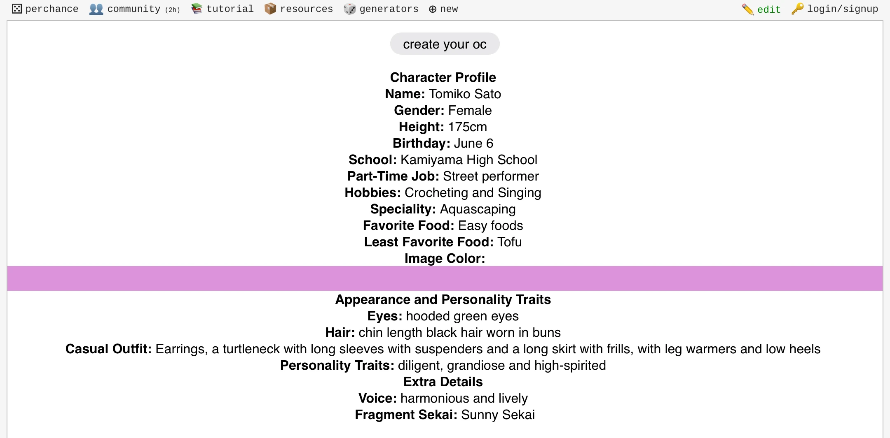890x438 pixels.
Task: Return home via the perchance label
Action: click(52, 8)
